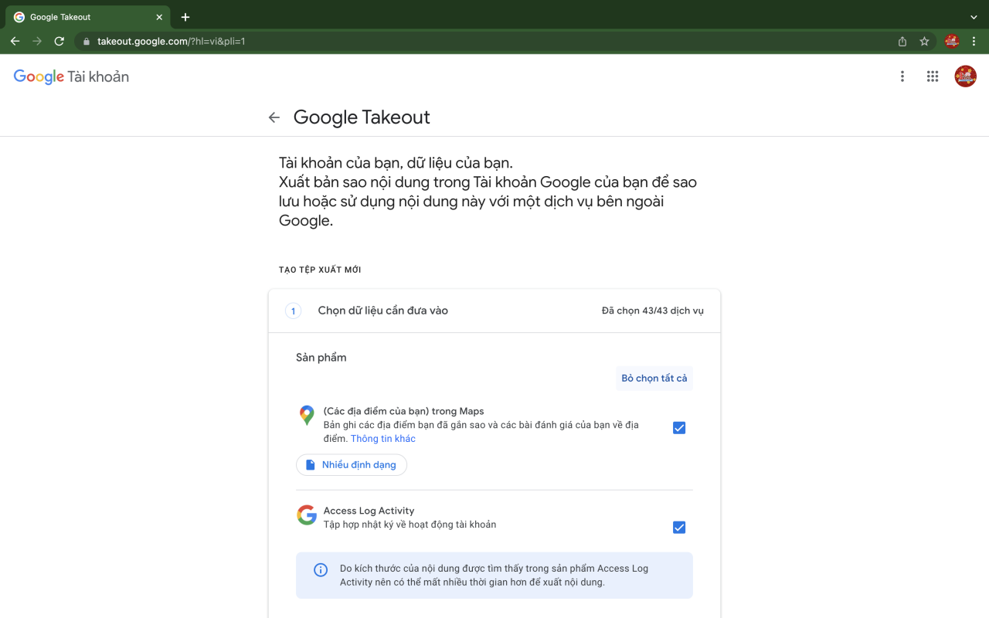Image resolution: width=989 pixels, height=618 pixels.
Task: Close the Google Takeout tab
Action: [x=159, y=17]
